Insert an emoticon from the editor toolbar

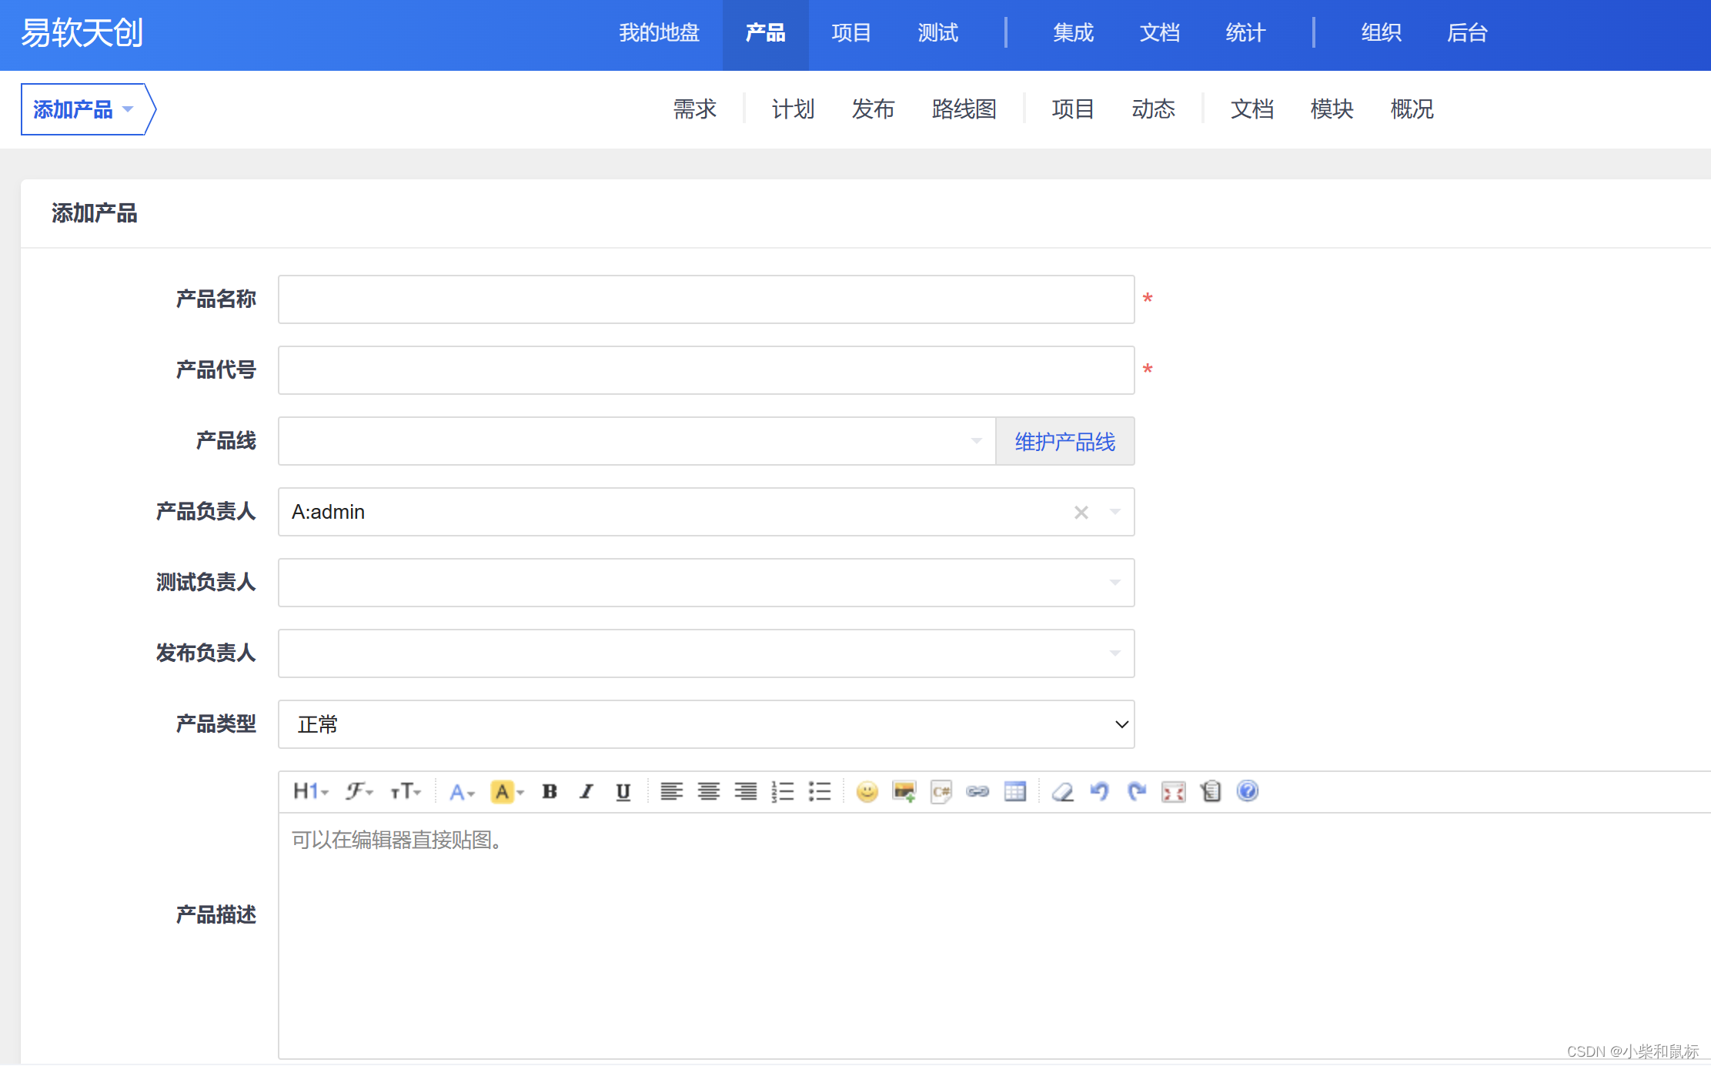867,791
